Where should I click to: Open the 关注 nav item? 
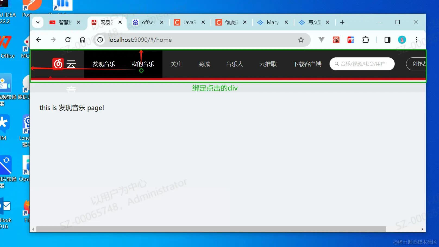point(176,64)
